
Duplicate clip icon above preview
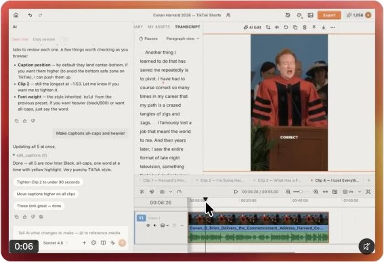pyautogui.click(x=295, y=27)
